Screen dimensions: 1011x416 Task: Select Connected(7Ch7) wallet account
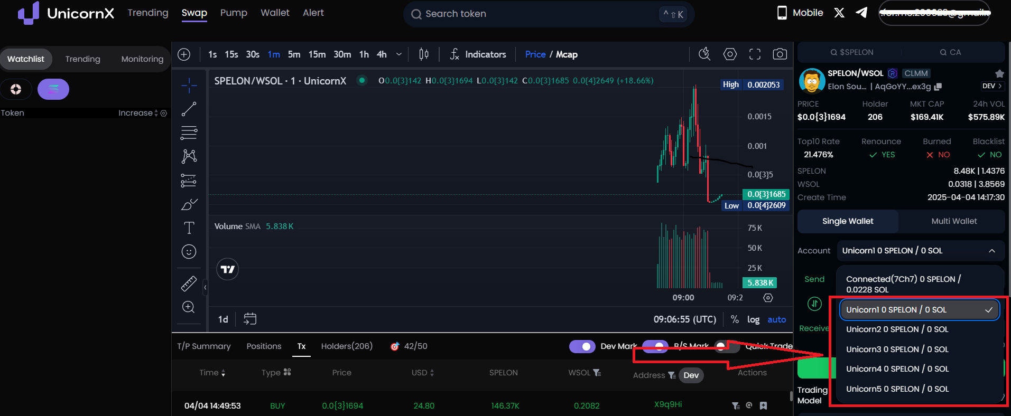[920, 284]
